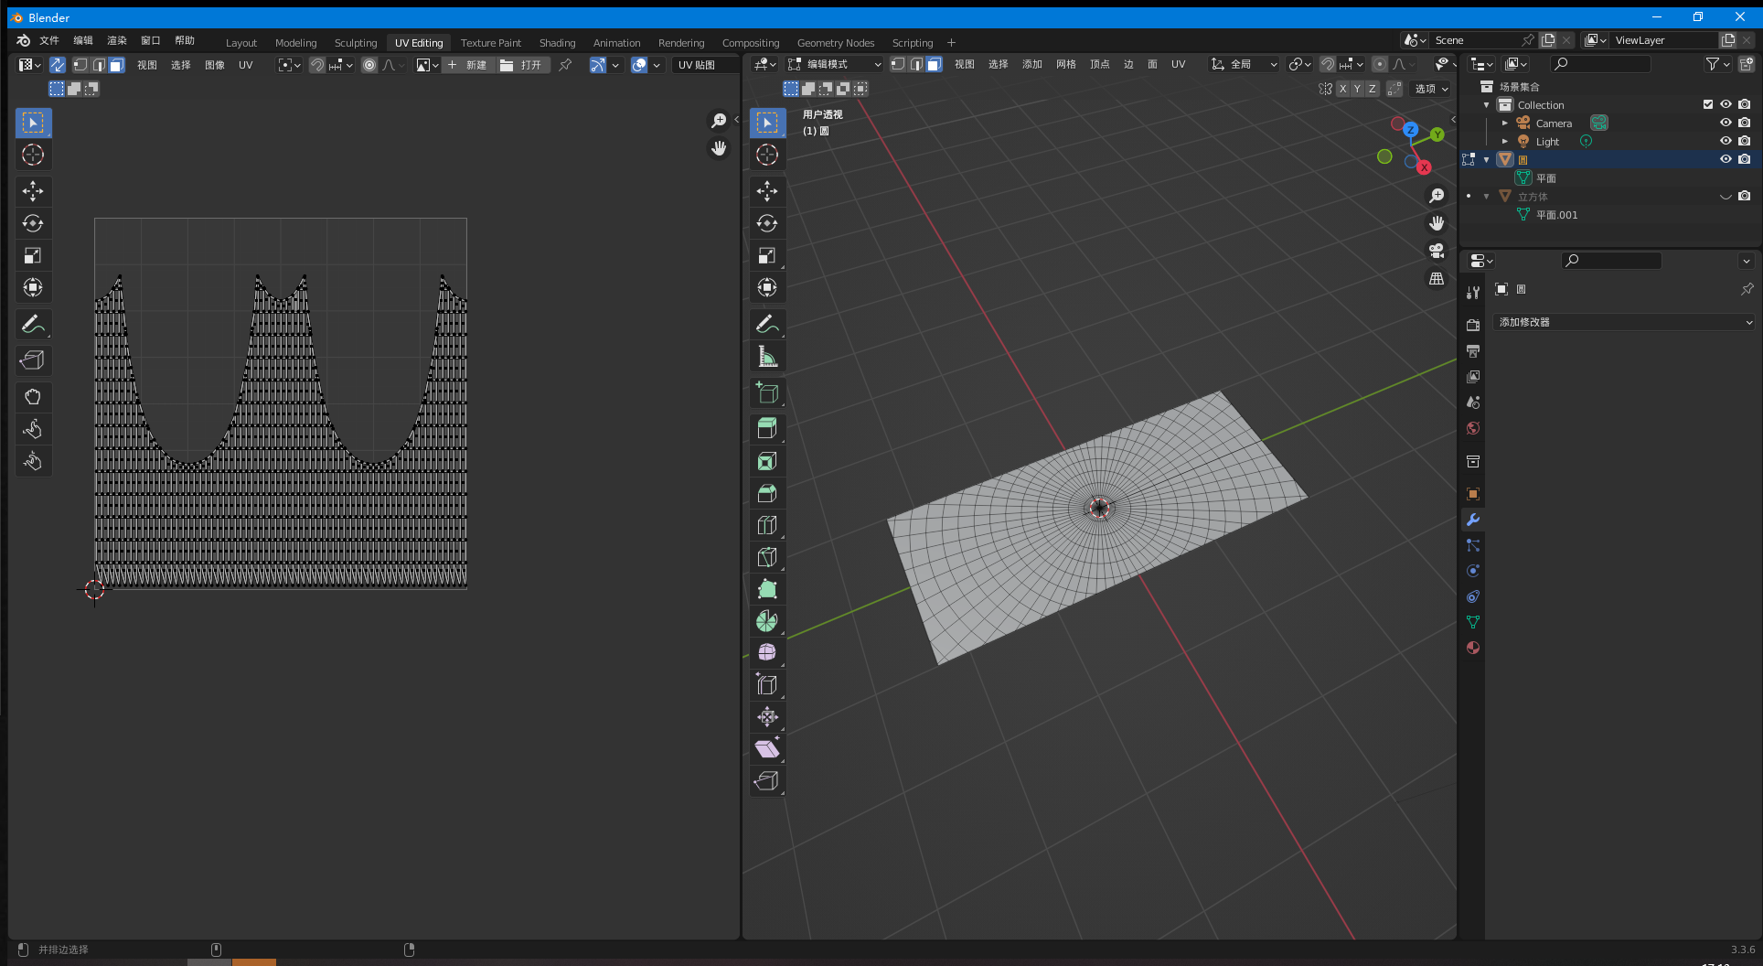Open the 全局 transform orientation dropdown

tap(1244, 64)
